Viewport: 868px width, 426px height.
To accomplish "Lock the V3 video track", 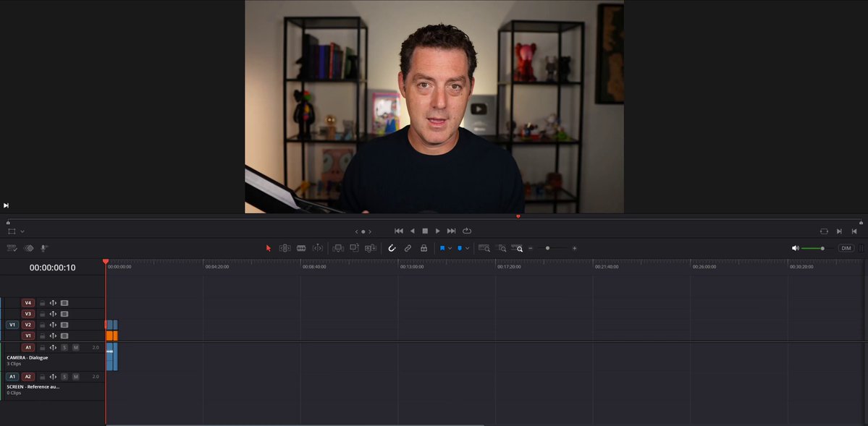I will [43, 314].
